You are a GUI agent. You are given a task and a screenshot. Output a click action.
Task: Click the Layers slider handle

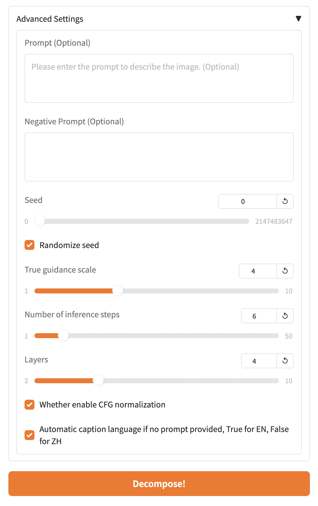[98, 381]
